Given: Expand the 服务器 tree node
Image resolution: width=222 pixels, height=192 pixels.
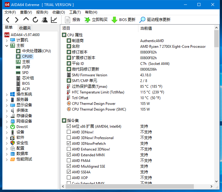Looking at the screenshot, I should click(7, 100).
